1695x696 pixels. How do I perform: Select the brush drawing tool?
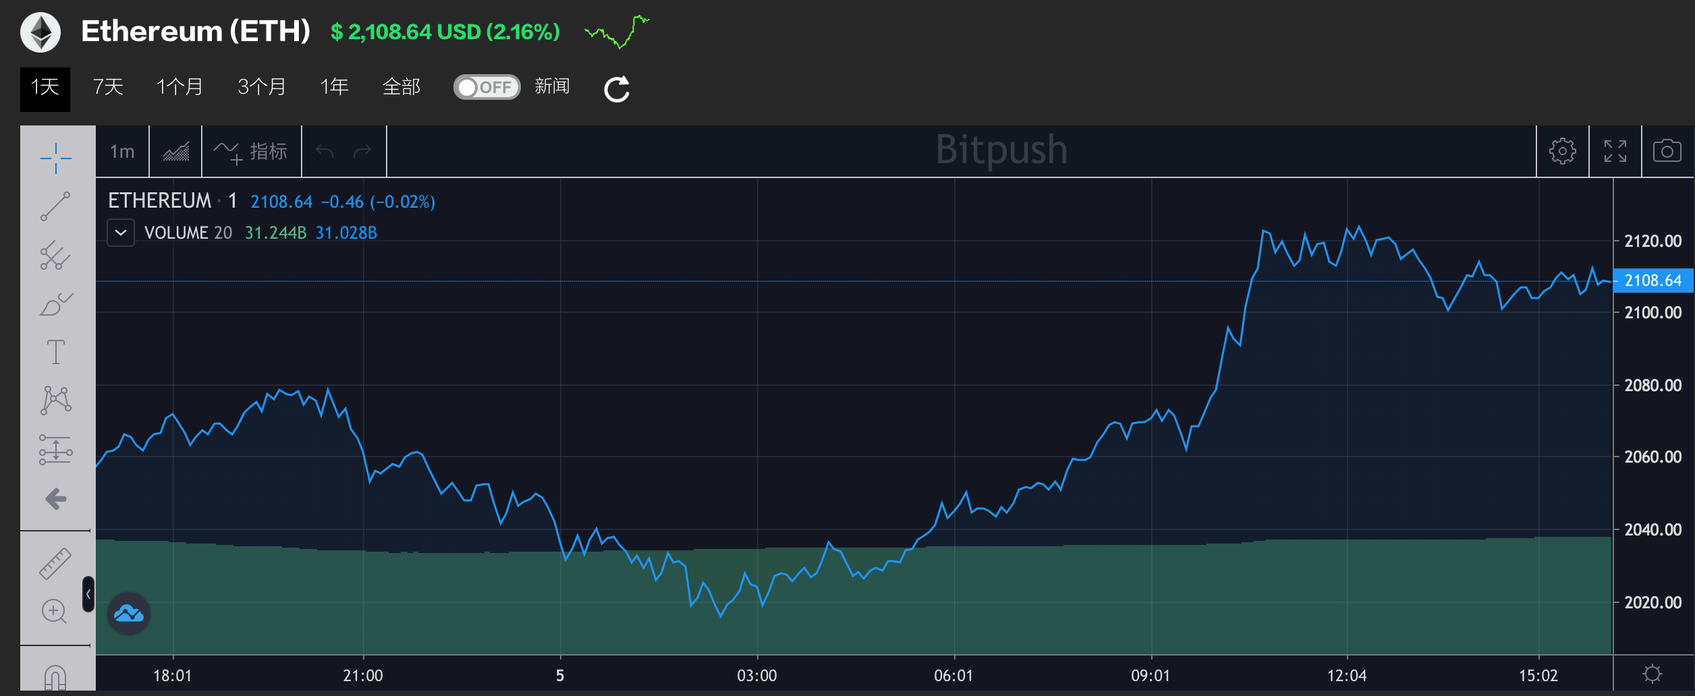pos(56,304)
